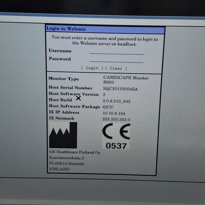This screenshot has width=205, height=205.
Task: Click the 6ICU software package value
Action: pos(108,107)
